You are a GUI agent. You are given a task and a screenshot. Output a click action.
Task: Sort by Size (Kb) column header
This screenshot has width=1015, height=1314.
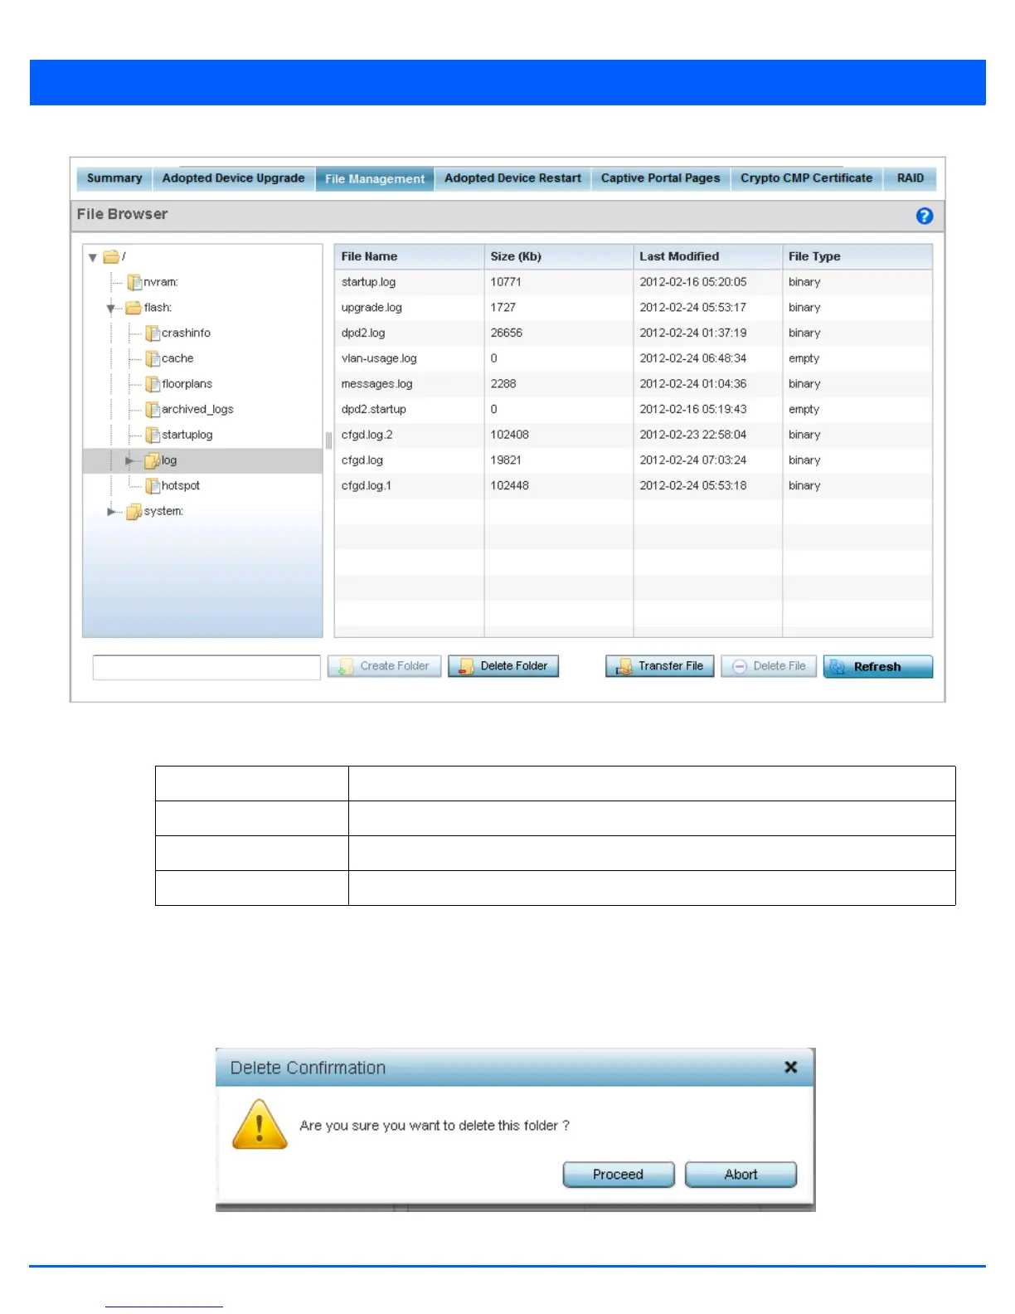coord(558,257)
